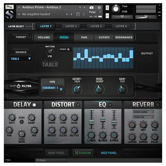Select the Layer 1 tab

pos(46,26)
